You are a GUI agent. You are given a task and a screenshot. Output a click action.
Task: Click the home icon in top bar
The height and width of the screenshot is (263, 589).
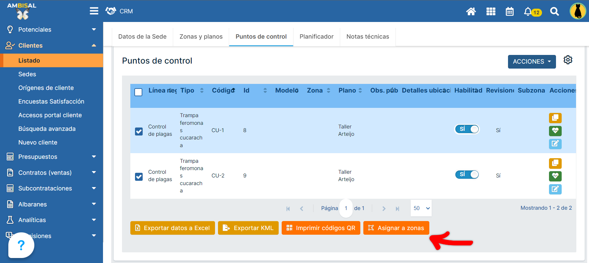coord(471,12)
